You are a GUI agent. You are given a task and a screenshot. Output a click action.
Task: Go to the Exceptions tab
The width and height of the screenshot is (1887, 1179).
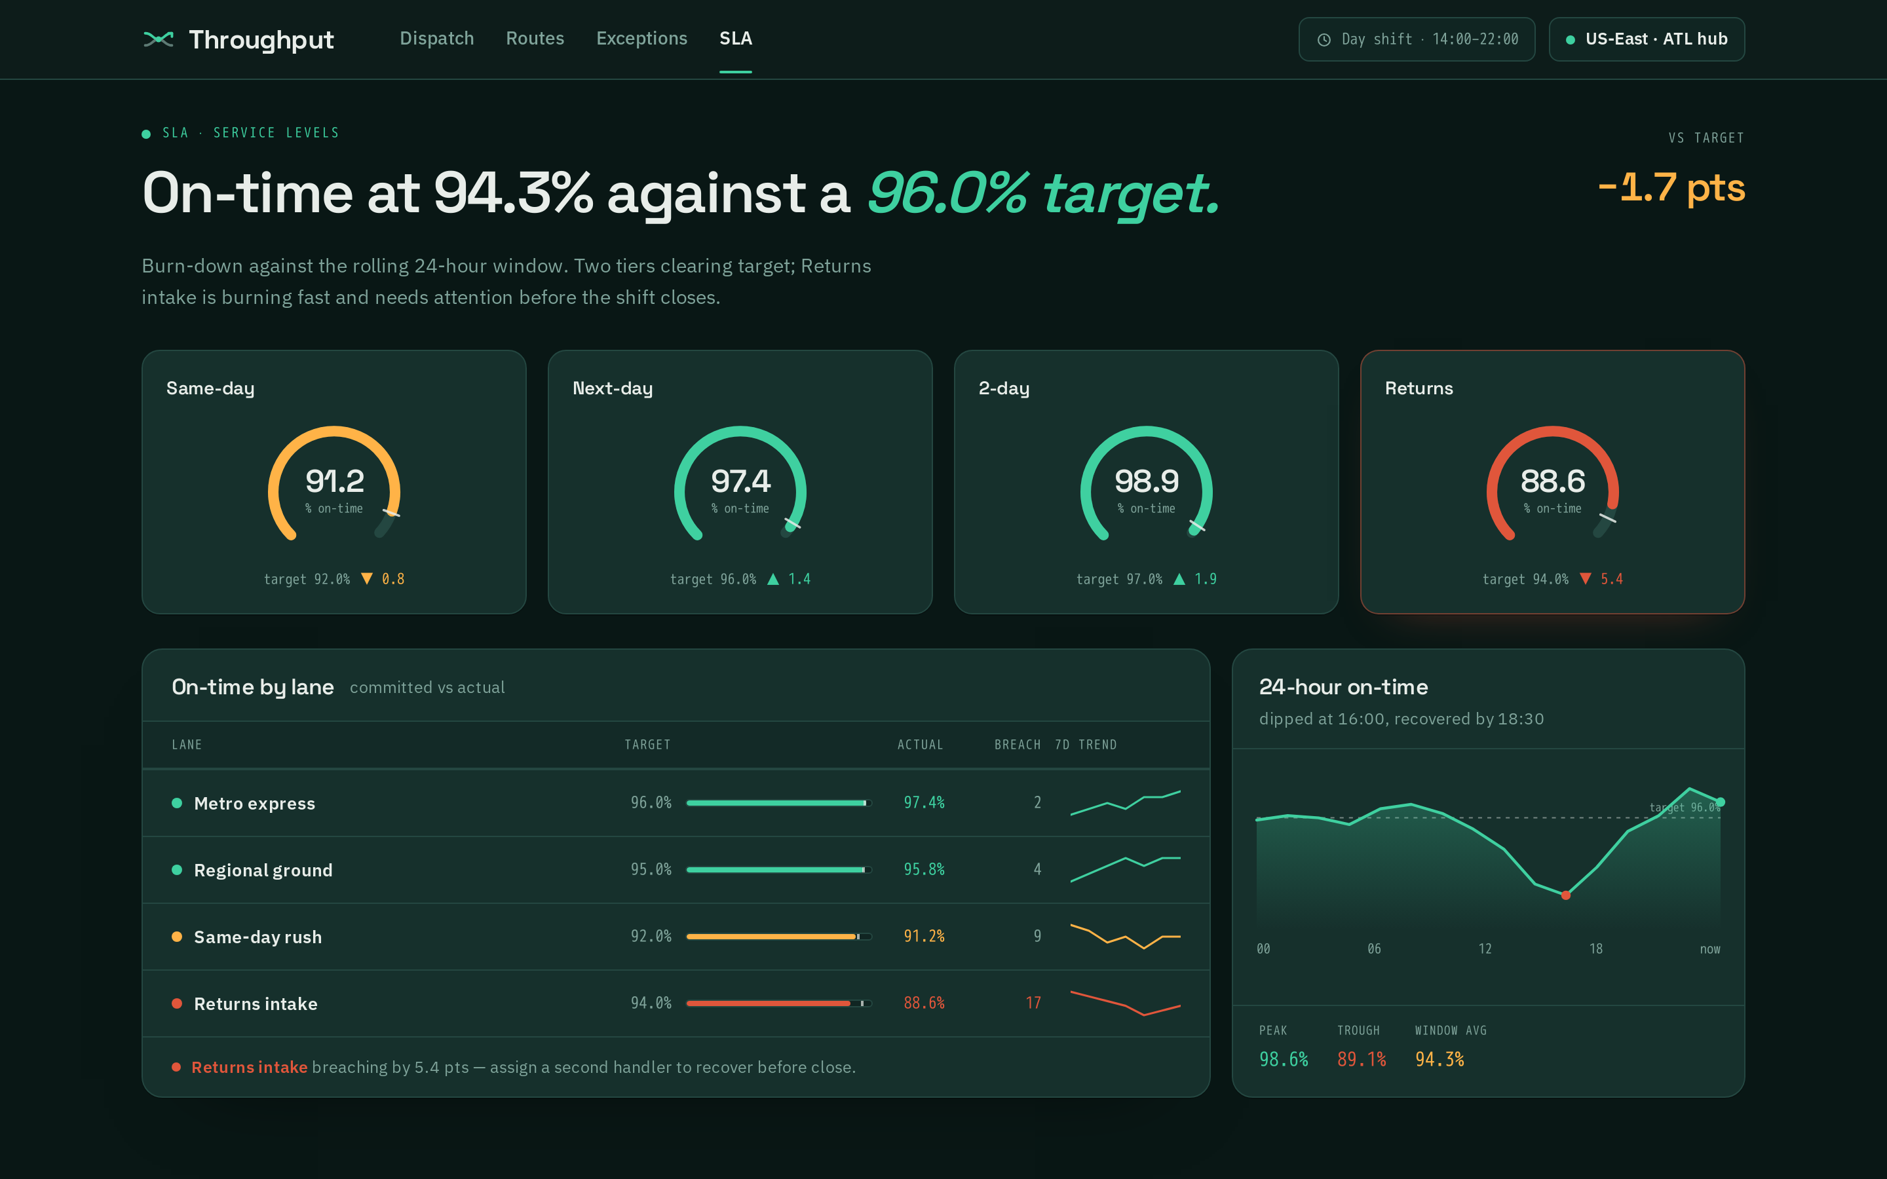pos(641,38)
